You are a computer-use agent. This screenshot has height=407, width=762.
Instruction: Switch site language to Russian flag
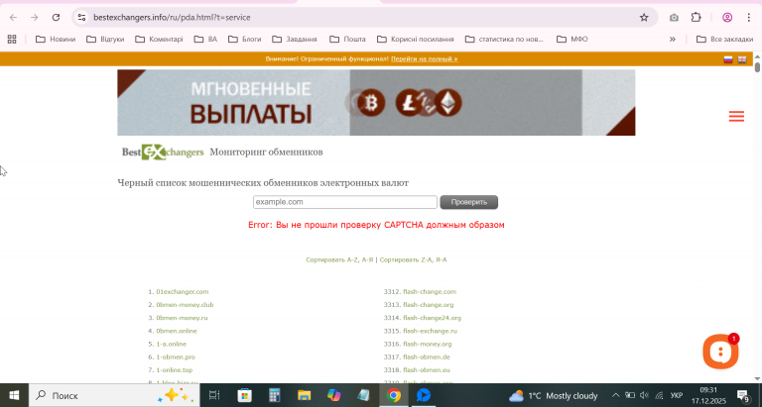point(728,59)
